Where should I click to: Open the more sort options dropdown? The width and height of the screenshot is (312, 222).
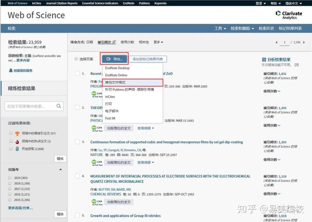[159, 42]
